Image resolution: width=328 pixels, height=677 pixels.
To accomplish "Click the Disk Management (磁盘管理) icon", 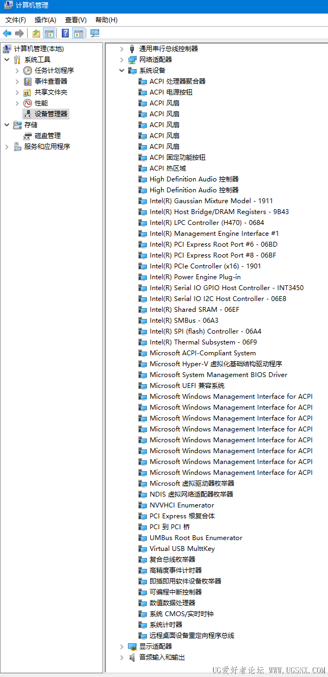I will click(x=27, y=136).
